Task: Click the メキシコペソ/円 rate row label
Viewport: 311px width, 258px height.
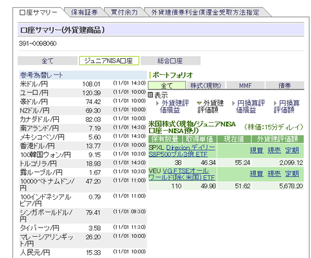Action: [42, 137]
